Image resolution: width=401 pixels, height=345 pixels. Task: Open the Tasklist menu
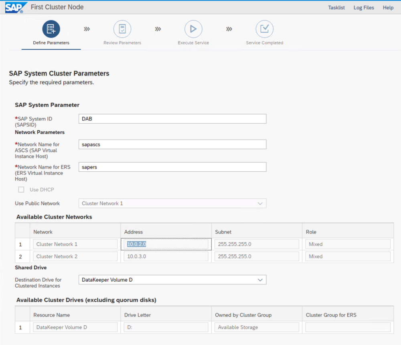pyautogui.click(x=336, y=8)
